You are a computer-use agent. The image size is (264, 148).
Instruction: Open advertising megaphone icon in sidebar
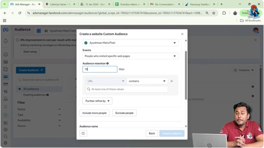click(6, 91)
